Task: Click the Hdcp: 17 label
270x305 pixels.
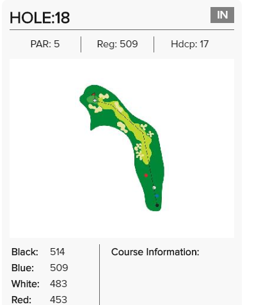Action: point(189,44)
